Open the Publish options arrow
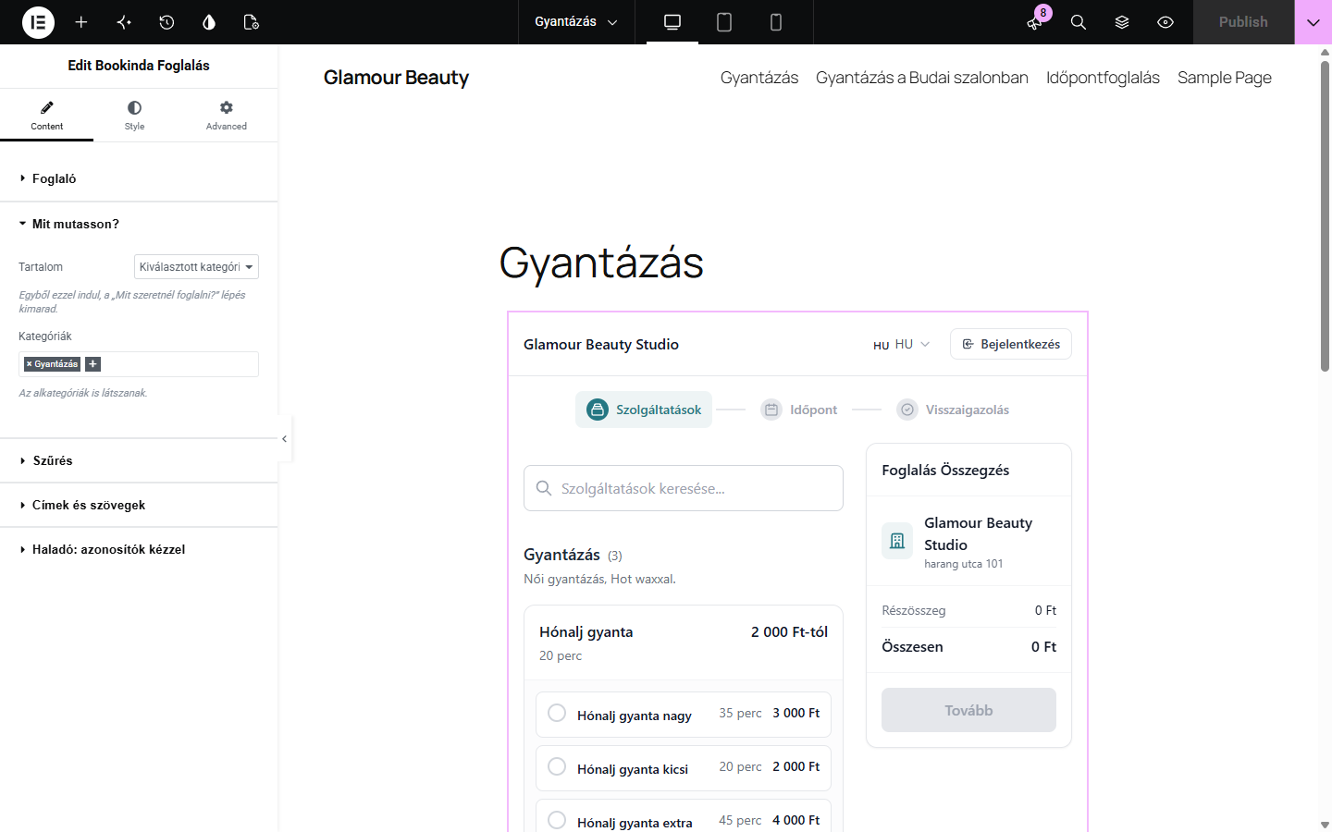Image resolution: width=1332 pixels, height=832 pixels. [x=1313, y=22]
